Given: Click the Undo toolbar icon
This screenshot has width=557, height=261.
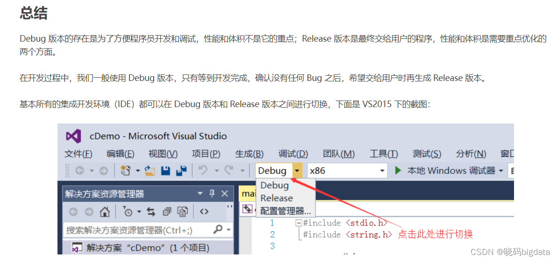Looking at the screenshot, I should click(x=203, y=171).
